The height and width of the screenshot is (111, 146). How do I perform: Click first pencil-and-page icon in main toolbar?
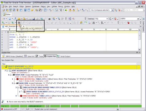(x=4, y=10)
